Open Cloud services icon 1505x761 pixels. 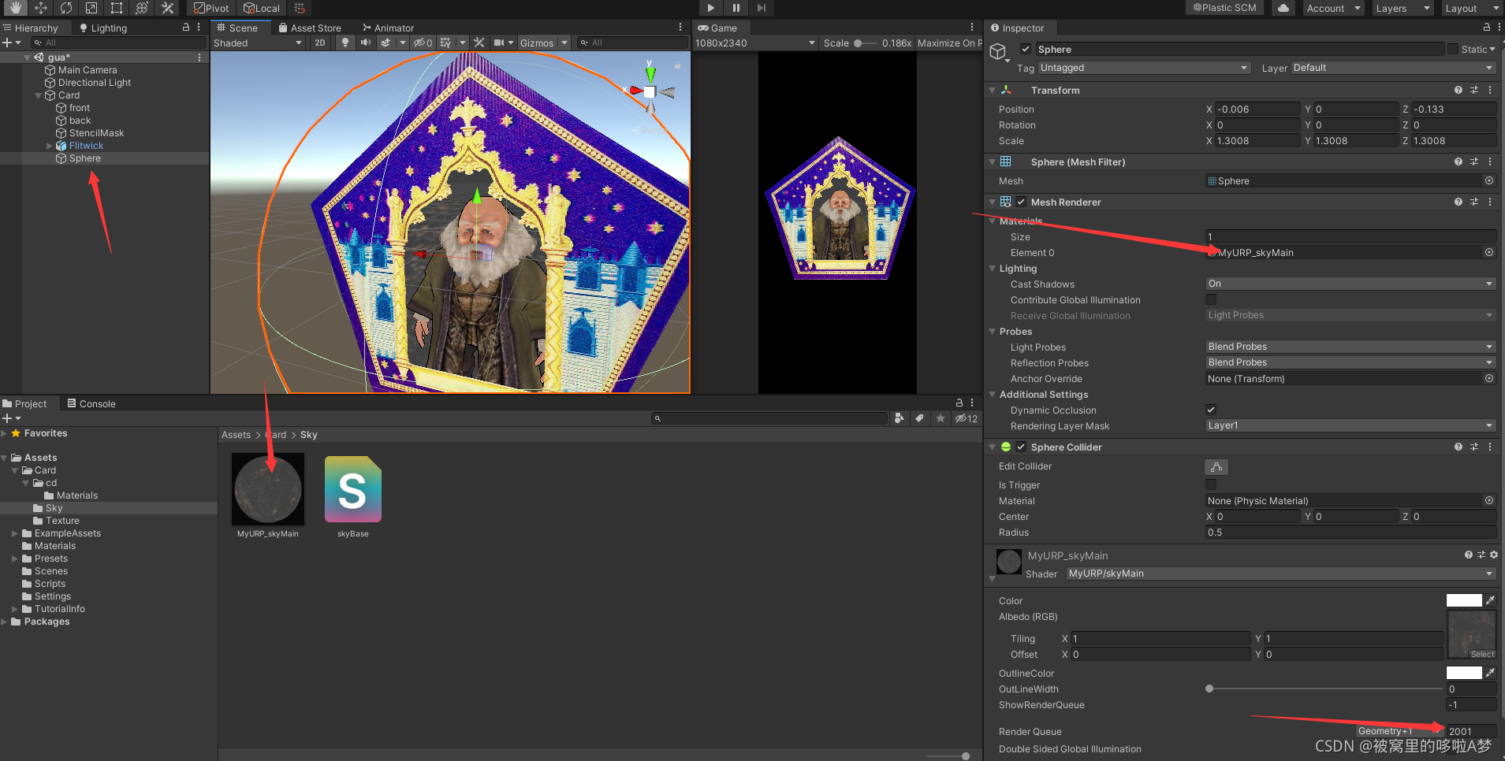pos(1283,8)
